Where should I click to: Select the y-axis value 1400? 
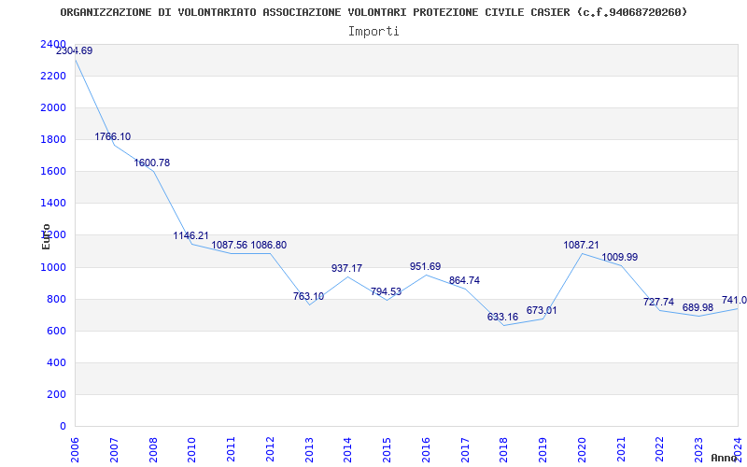(x=53, y=204)
